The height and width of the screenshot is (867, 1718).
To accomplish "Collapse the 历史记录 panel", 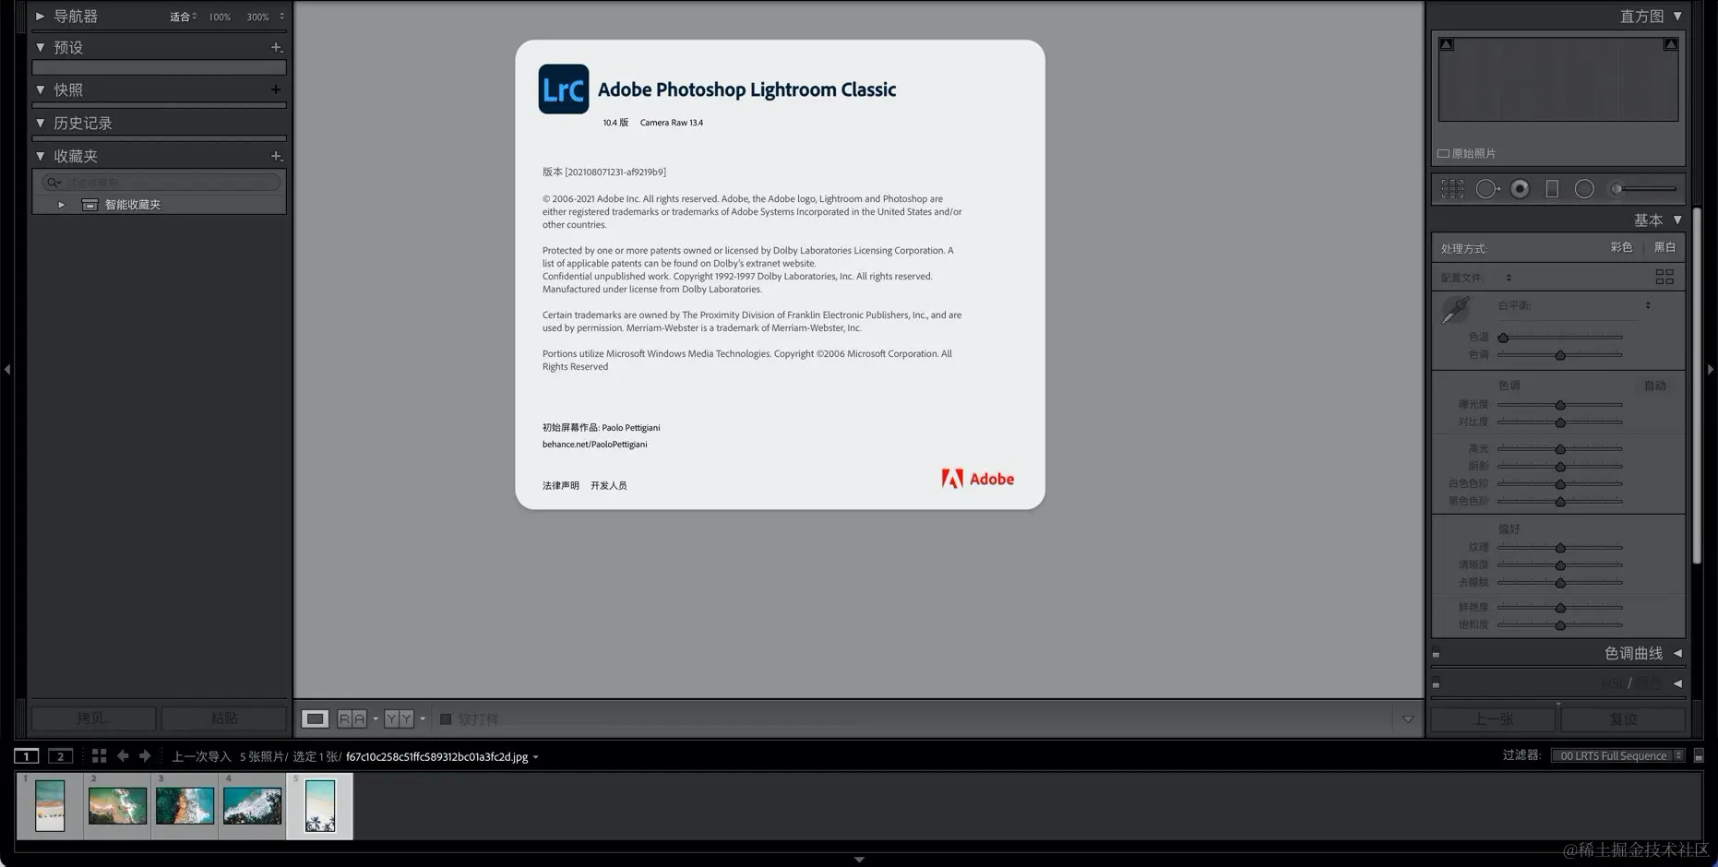I will click(40, 123).
